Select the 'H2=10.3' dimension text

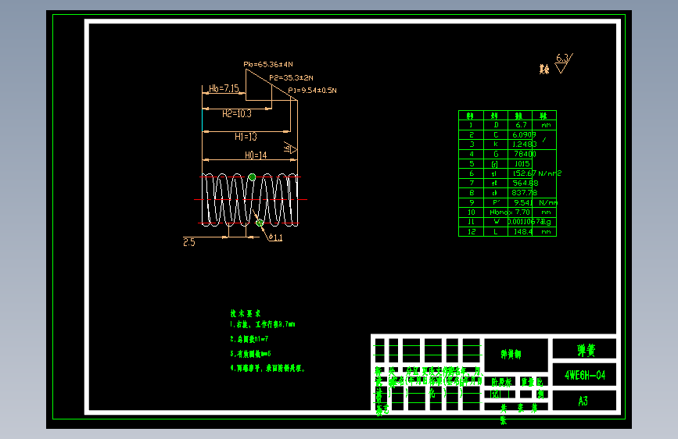click(236, 113)
